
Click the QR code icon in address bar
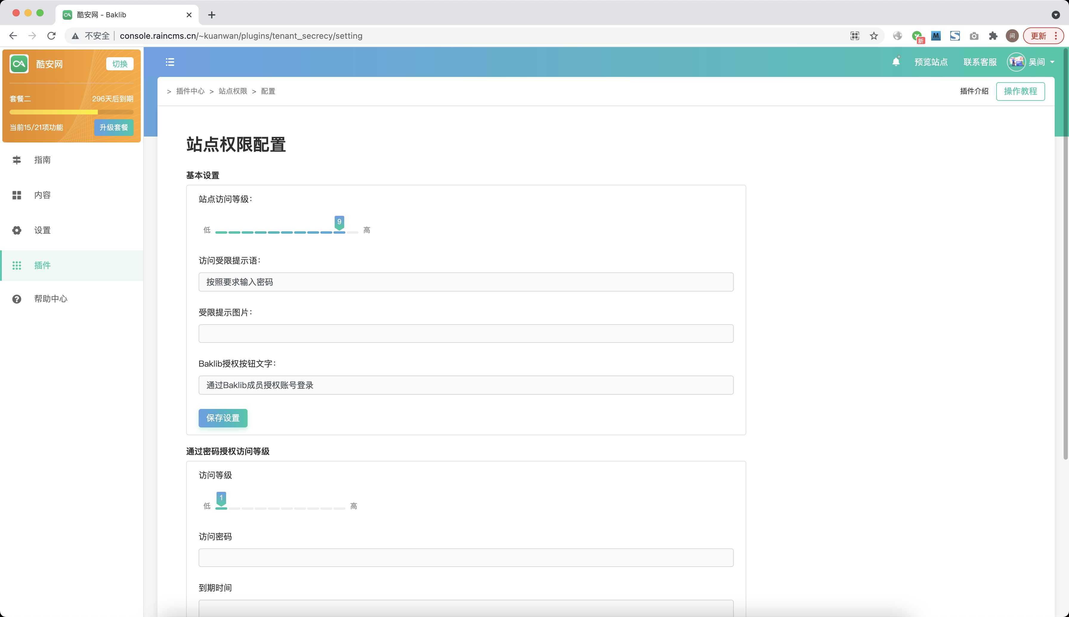click(855, 35)
